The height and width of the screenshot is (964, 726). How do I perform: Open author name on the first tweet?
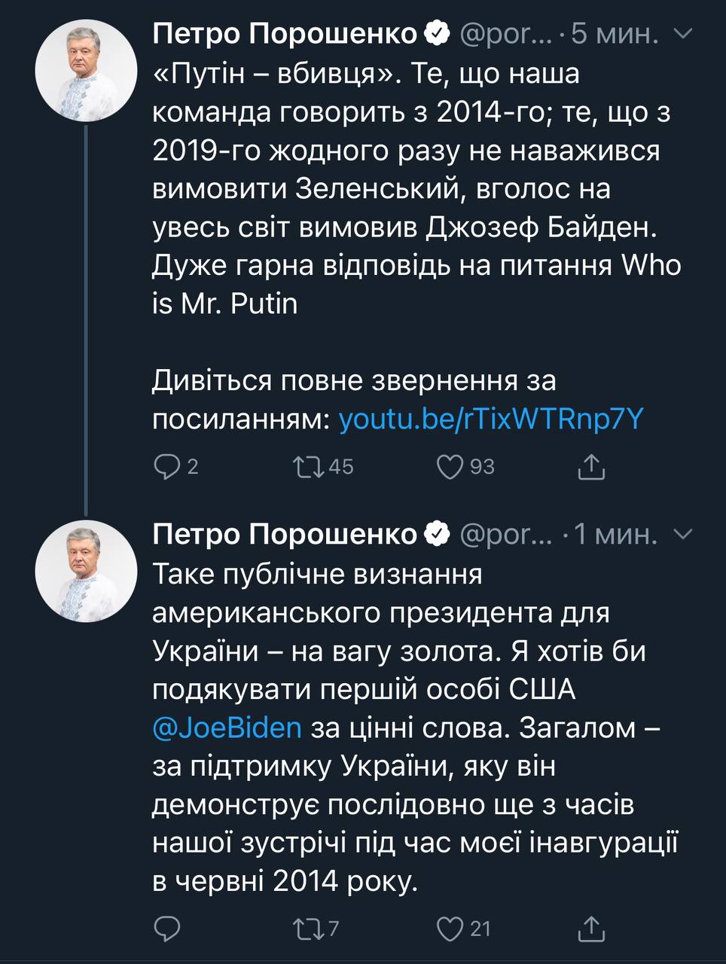click(285, 34)
